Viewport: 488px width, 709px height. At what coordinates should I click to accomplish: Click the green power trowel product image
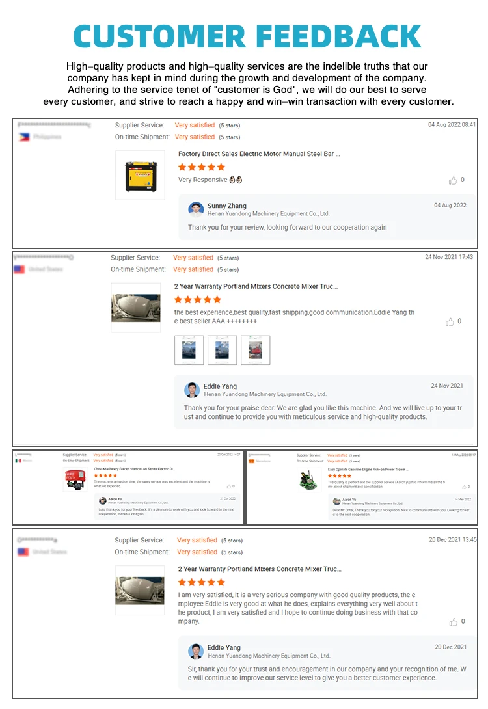(x=309, y=480)
